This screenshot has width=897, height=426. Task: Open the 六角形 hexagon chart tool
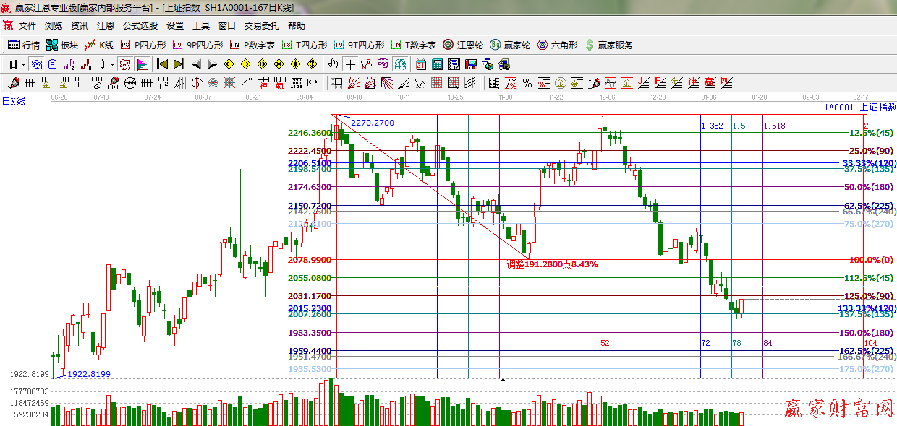click(557, 45)
